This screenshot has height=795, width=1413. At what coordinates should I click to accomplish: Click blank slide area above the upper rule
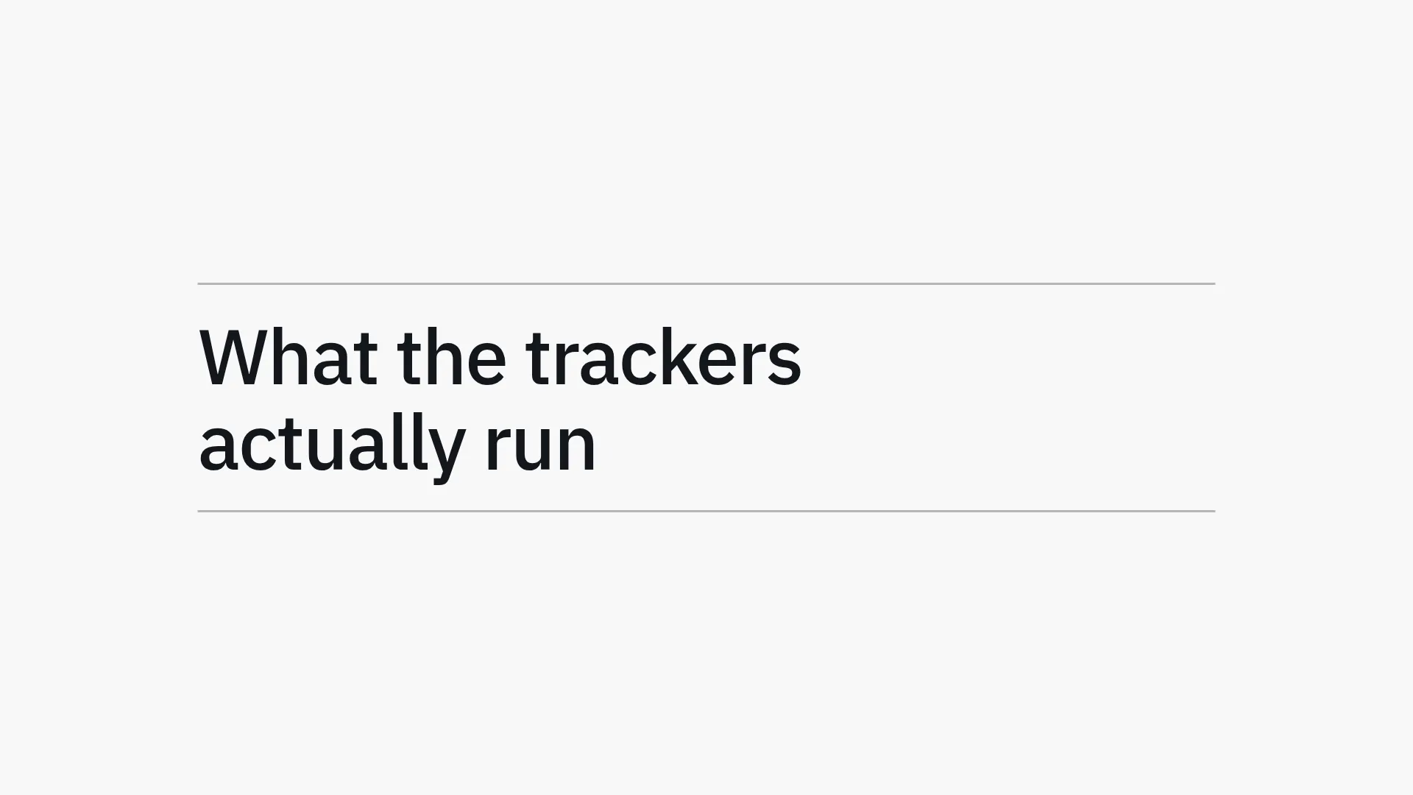[x=706, y=140]
